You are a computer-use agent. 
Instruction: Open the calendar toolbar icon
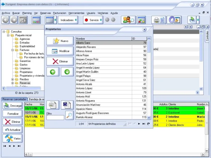point(49,20)
